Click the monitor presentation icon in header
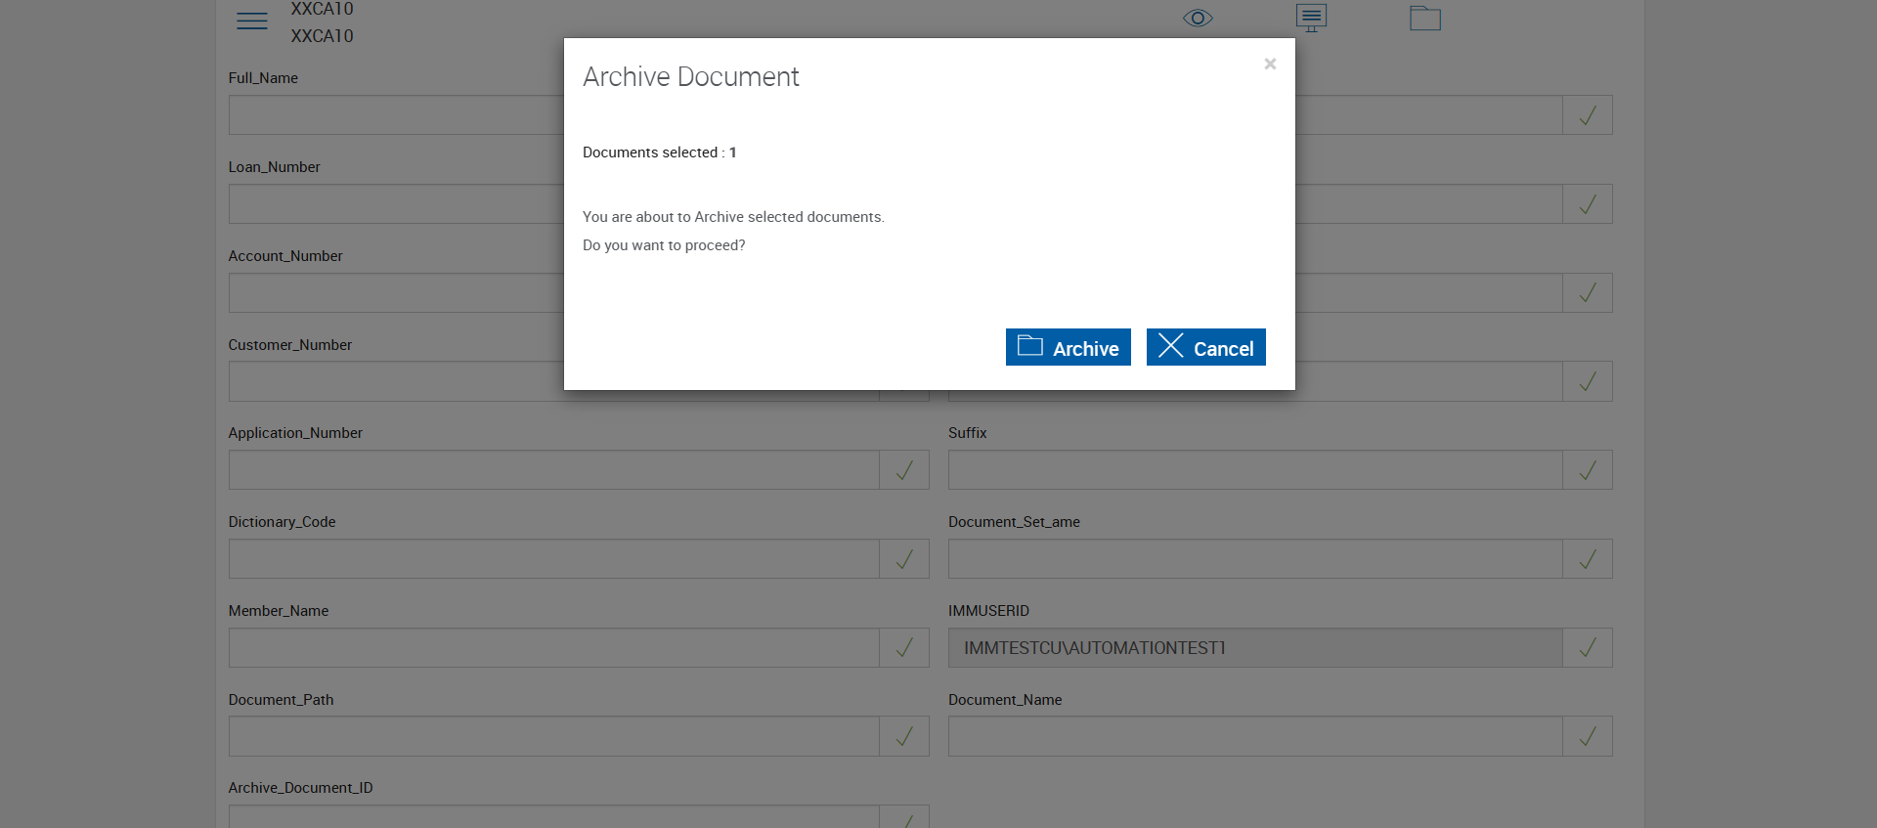The height and width of the screenshot is (828, 1877). tap(1311, 18)
